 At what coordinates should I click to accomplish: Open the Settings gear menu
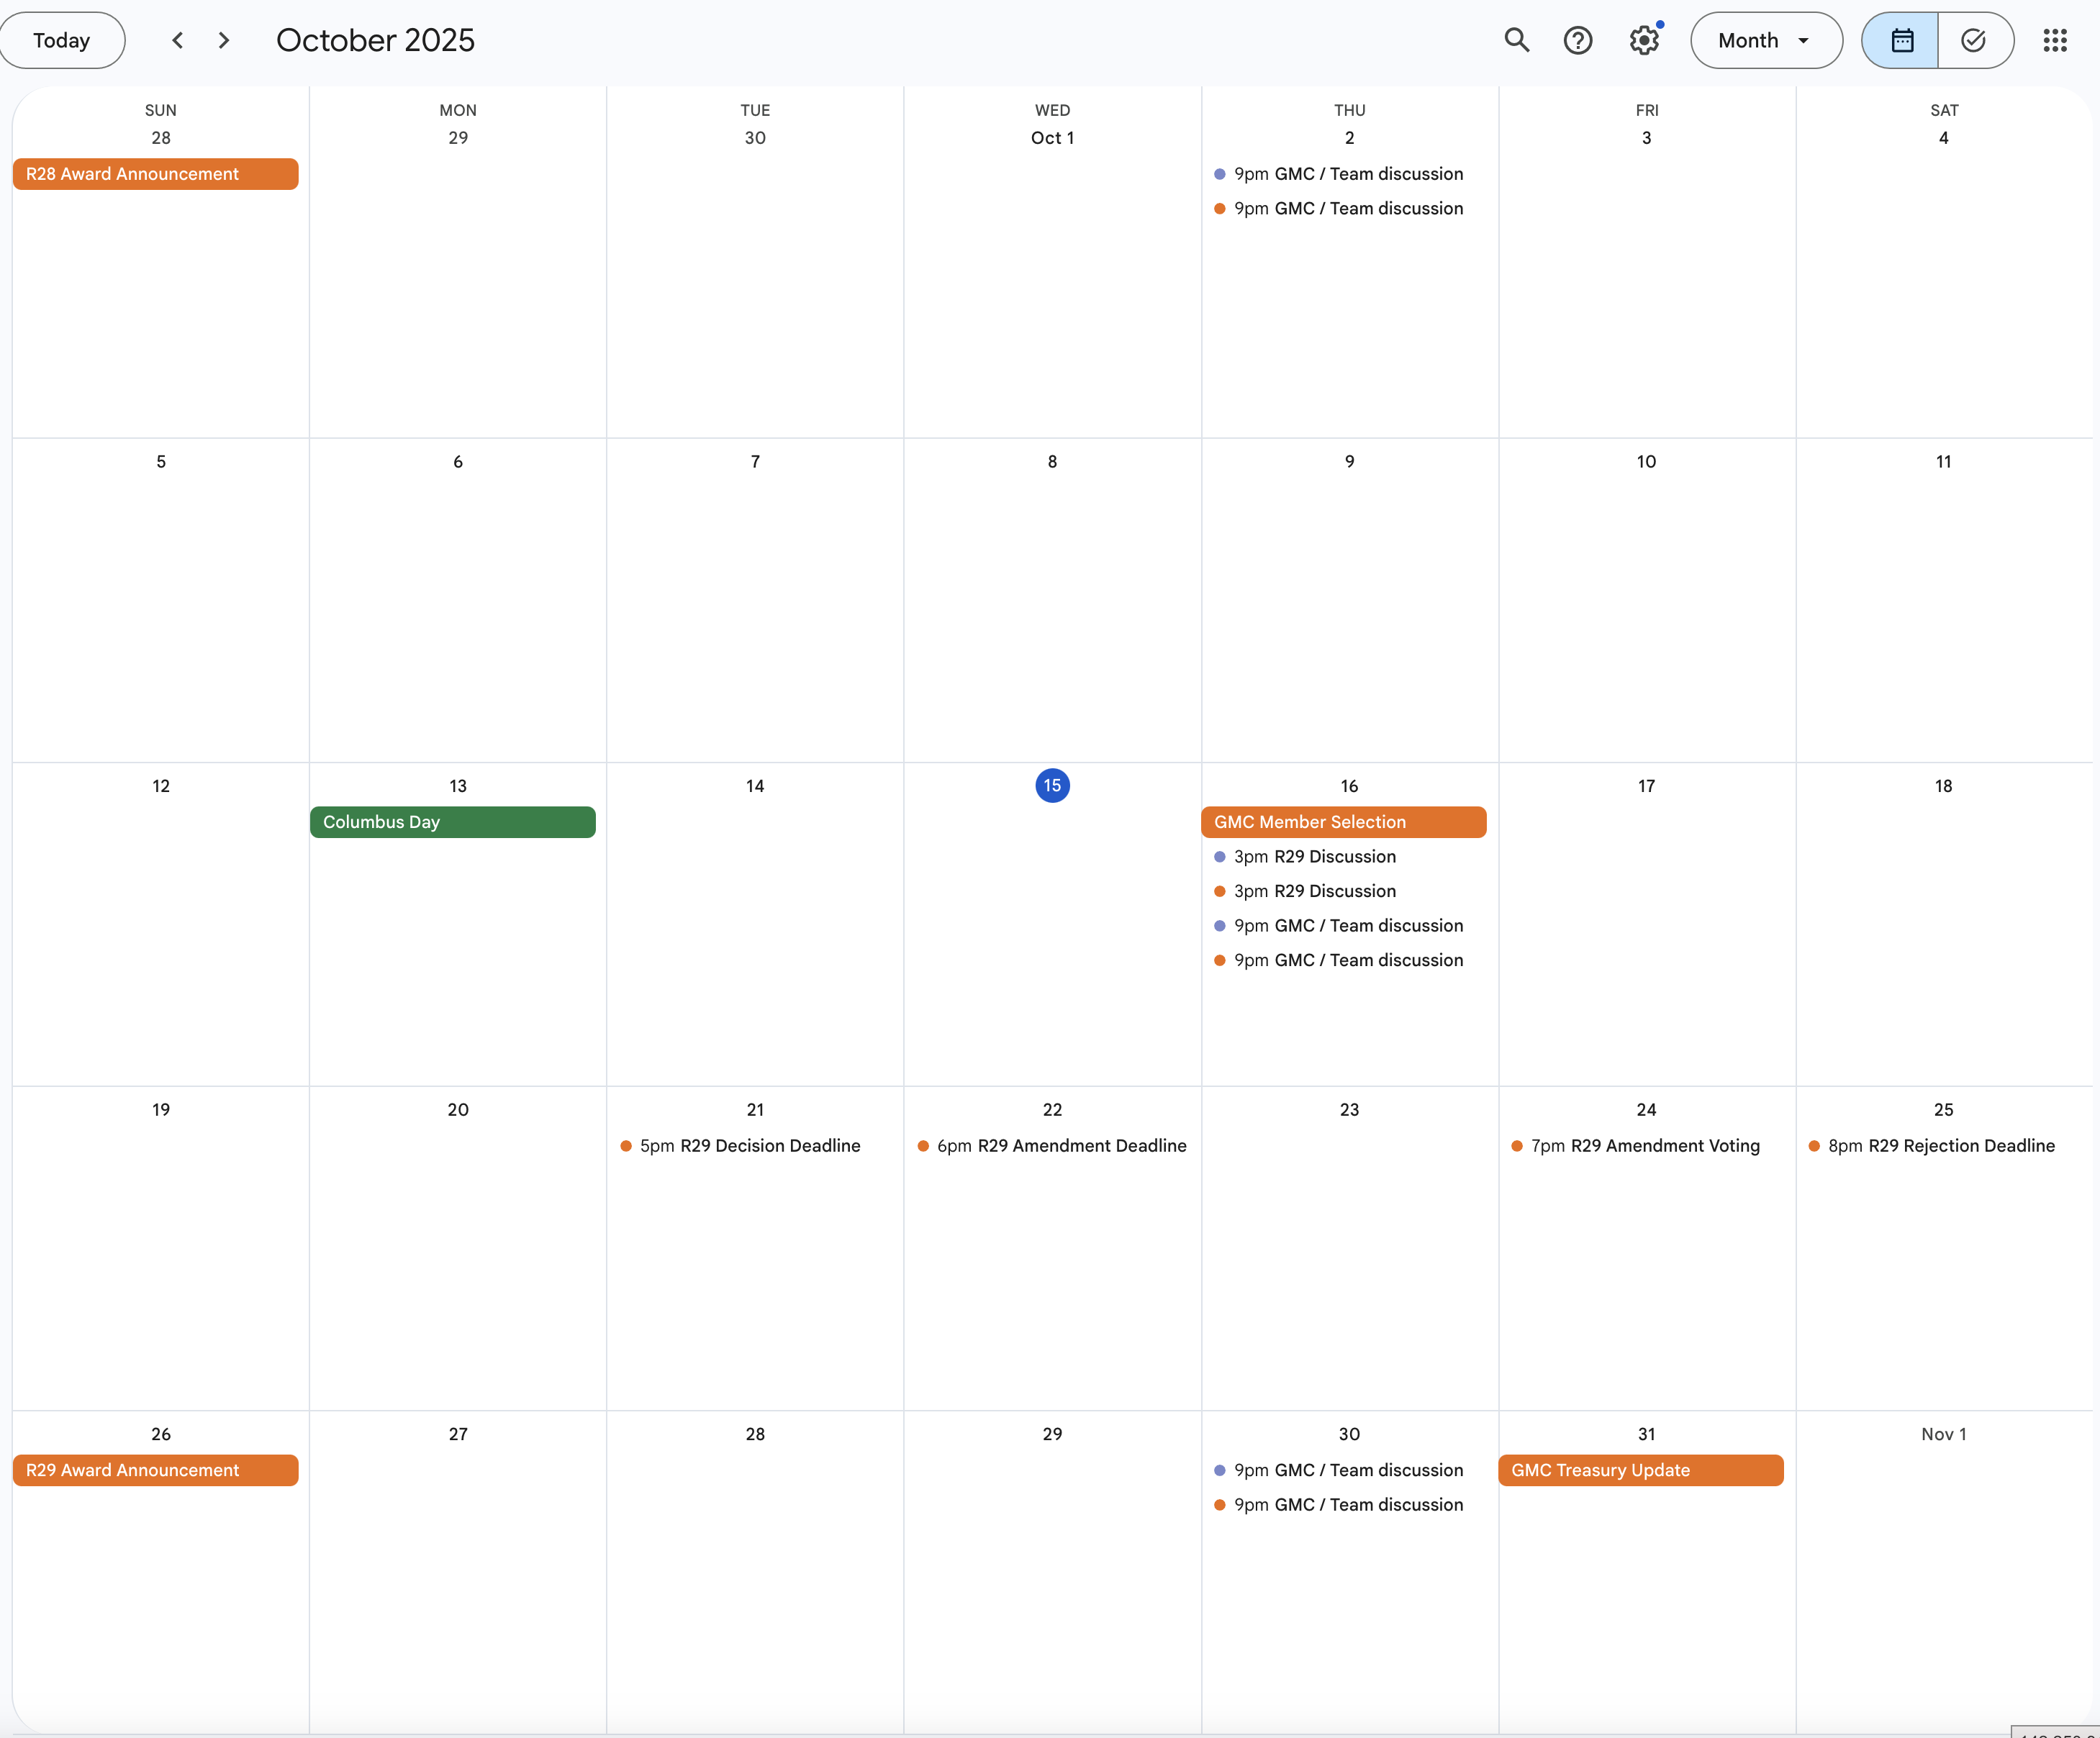[1643, 40]
